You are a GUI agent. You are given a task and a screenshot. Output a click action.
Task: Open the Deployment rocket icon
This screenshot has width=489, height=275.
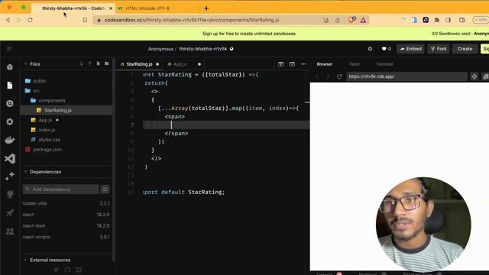[10, 212]
